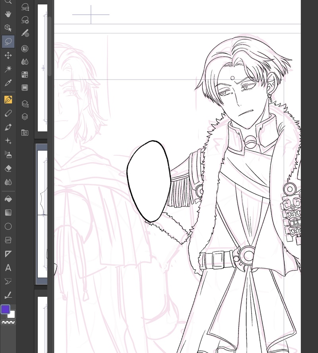Choose the purple main color swatch
Viewport: 318px width, 353px height.
click(6, 309)
